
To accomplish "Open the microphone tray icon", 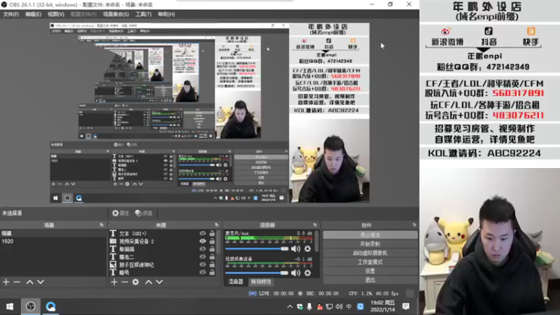I will point(309,307).
